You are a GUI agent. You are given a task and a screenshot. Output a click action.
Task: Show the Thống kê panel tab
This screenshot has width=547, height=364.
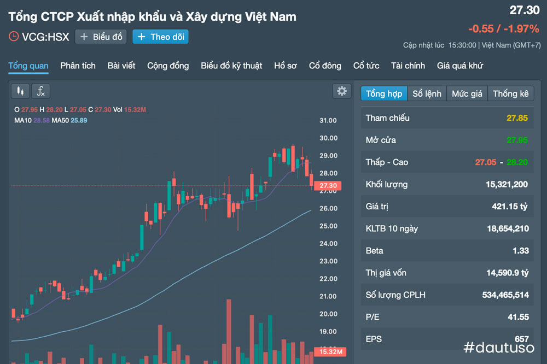pos(510,93)
